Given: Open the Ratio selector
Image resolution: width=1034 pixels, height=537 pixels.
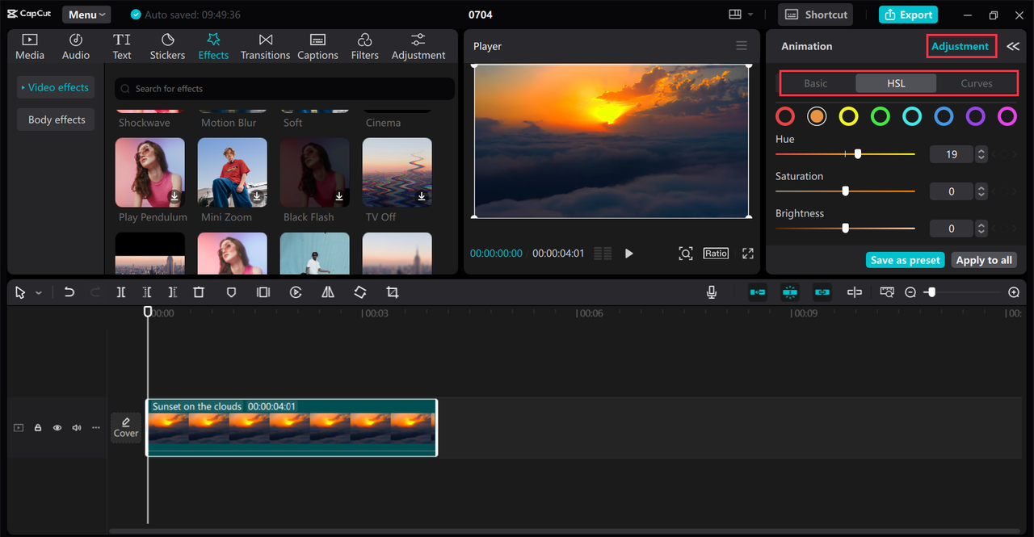Looking at the screenshot, I should pyautogui.click(x=716, y=254).
